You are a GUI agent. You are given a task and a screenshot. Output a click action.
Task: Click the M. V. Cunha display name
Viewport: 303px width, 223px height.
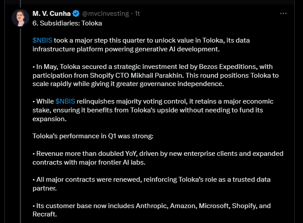click(52, 14)
